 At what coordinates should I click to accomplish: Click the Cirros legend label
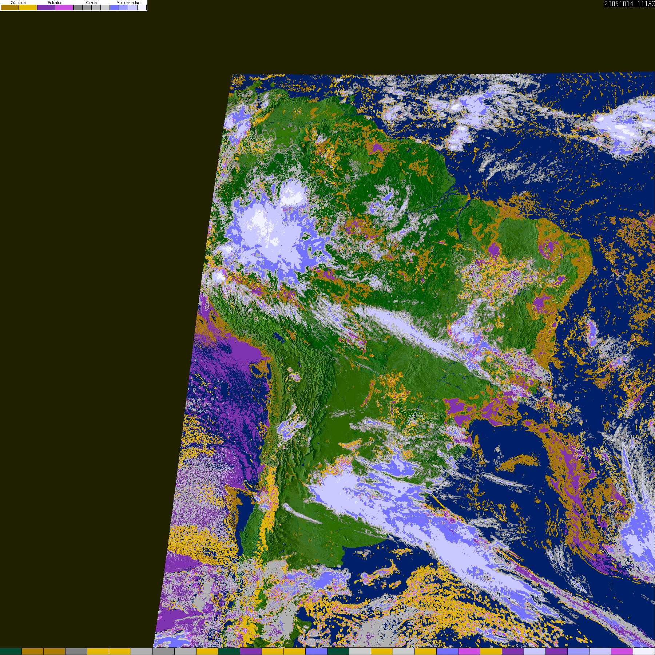[91, 3]
